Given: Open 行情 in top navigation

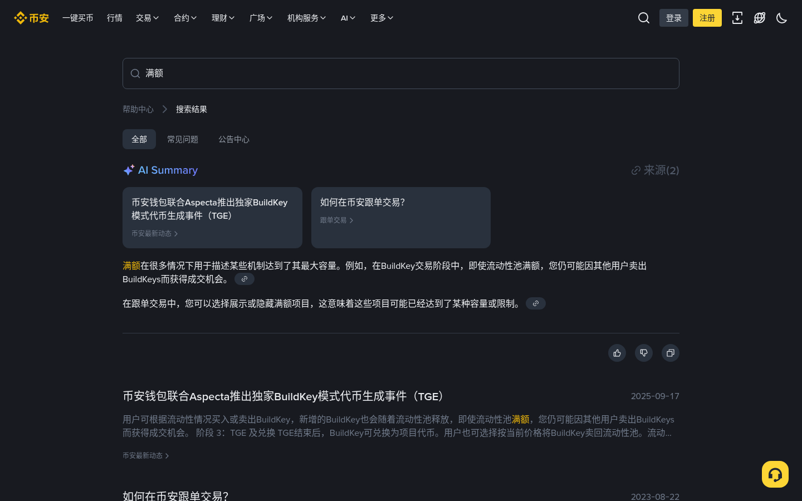Looking at the screenshot, I should (x=115, y=18).
